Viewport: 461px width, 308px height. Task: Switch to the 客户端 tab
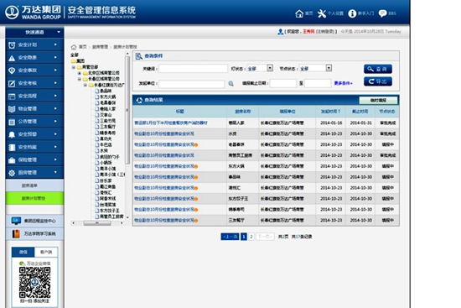pyautogui.click(x=46, y=252)
